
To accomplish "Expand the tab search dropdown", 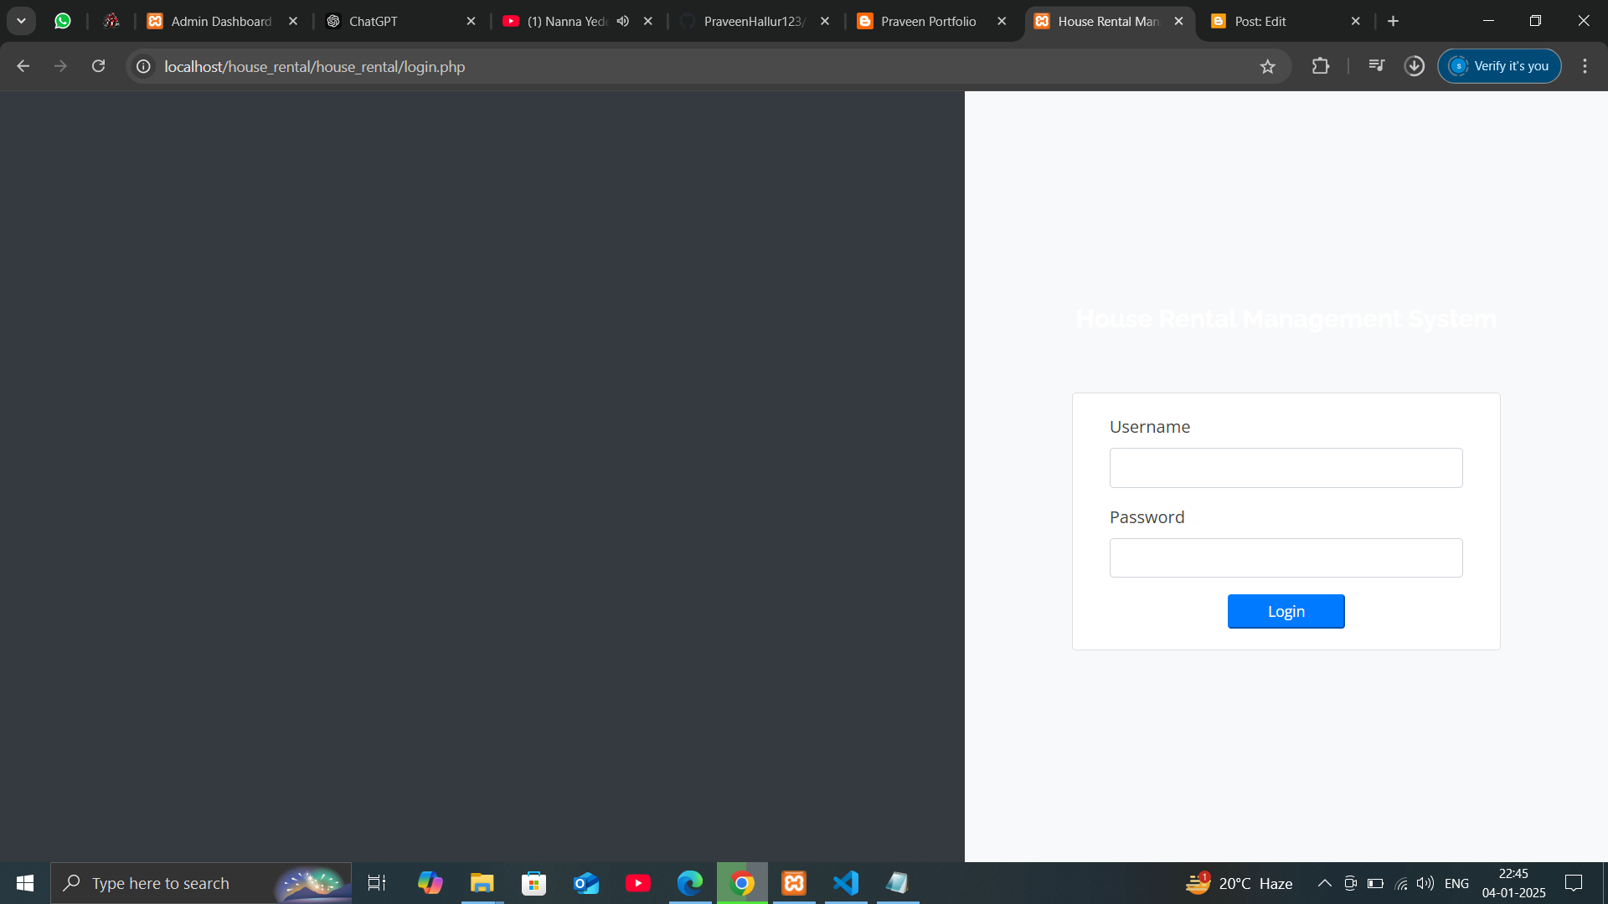I will tap(21, 21).
